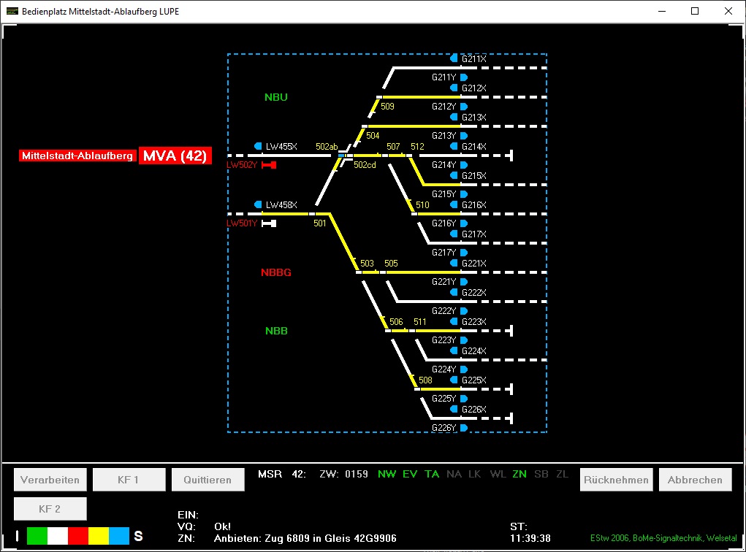Toggle the green ZN status indicator
Viewport: 746px width, 552px height.
[x=519, y=475]
